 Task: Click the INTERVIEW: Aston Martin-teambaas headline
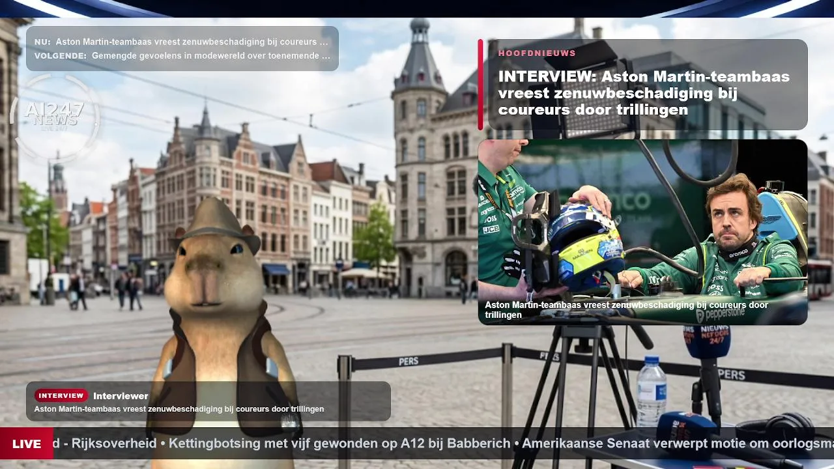click(x=644, y=93)
